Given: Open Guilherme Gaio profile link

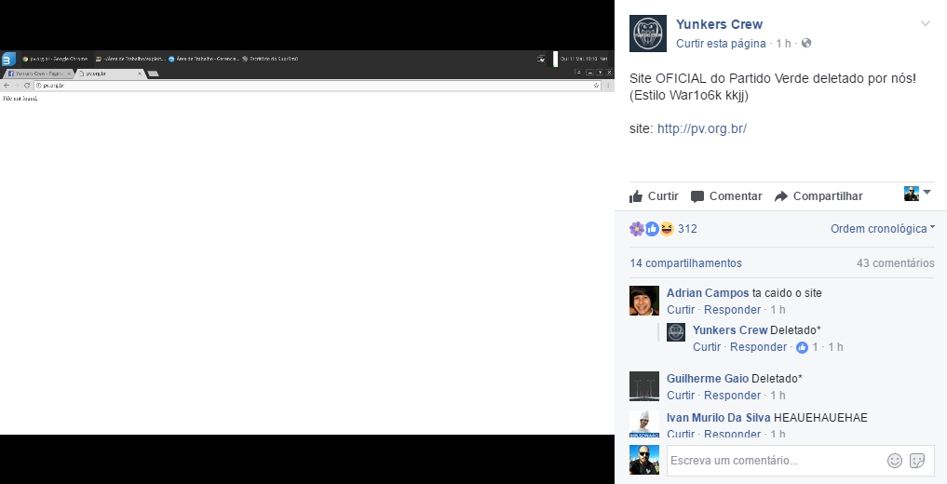Looking at the screenshot, I should pos(708,379).
